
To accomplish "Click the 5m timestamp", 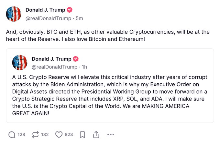I will pos(79,18).
